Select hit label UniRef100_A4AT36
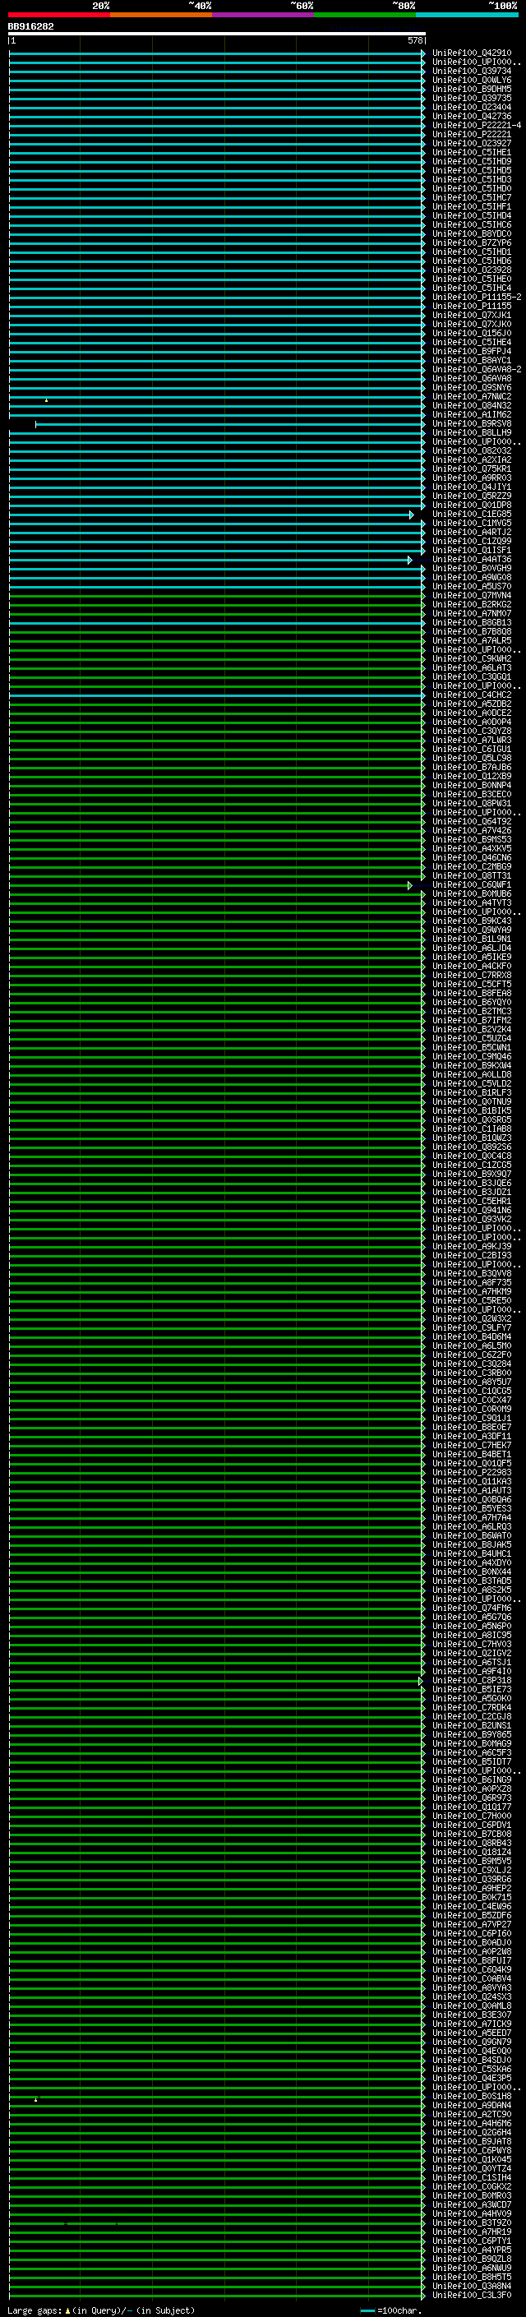Screen dimensions: 526x2317 pyautogui.click(x=472, y=560)
